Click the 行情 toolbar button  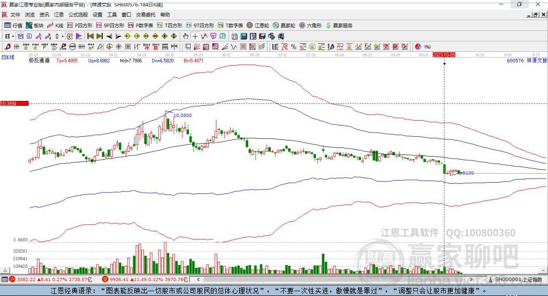click(13, 26)
